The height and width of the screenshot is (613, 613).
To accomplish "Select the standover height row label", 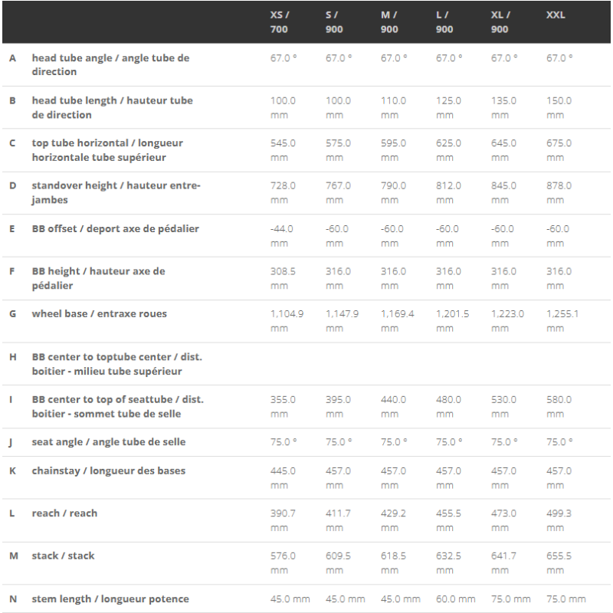I will coord(116,192).
